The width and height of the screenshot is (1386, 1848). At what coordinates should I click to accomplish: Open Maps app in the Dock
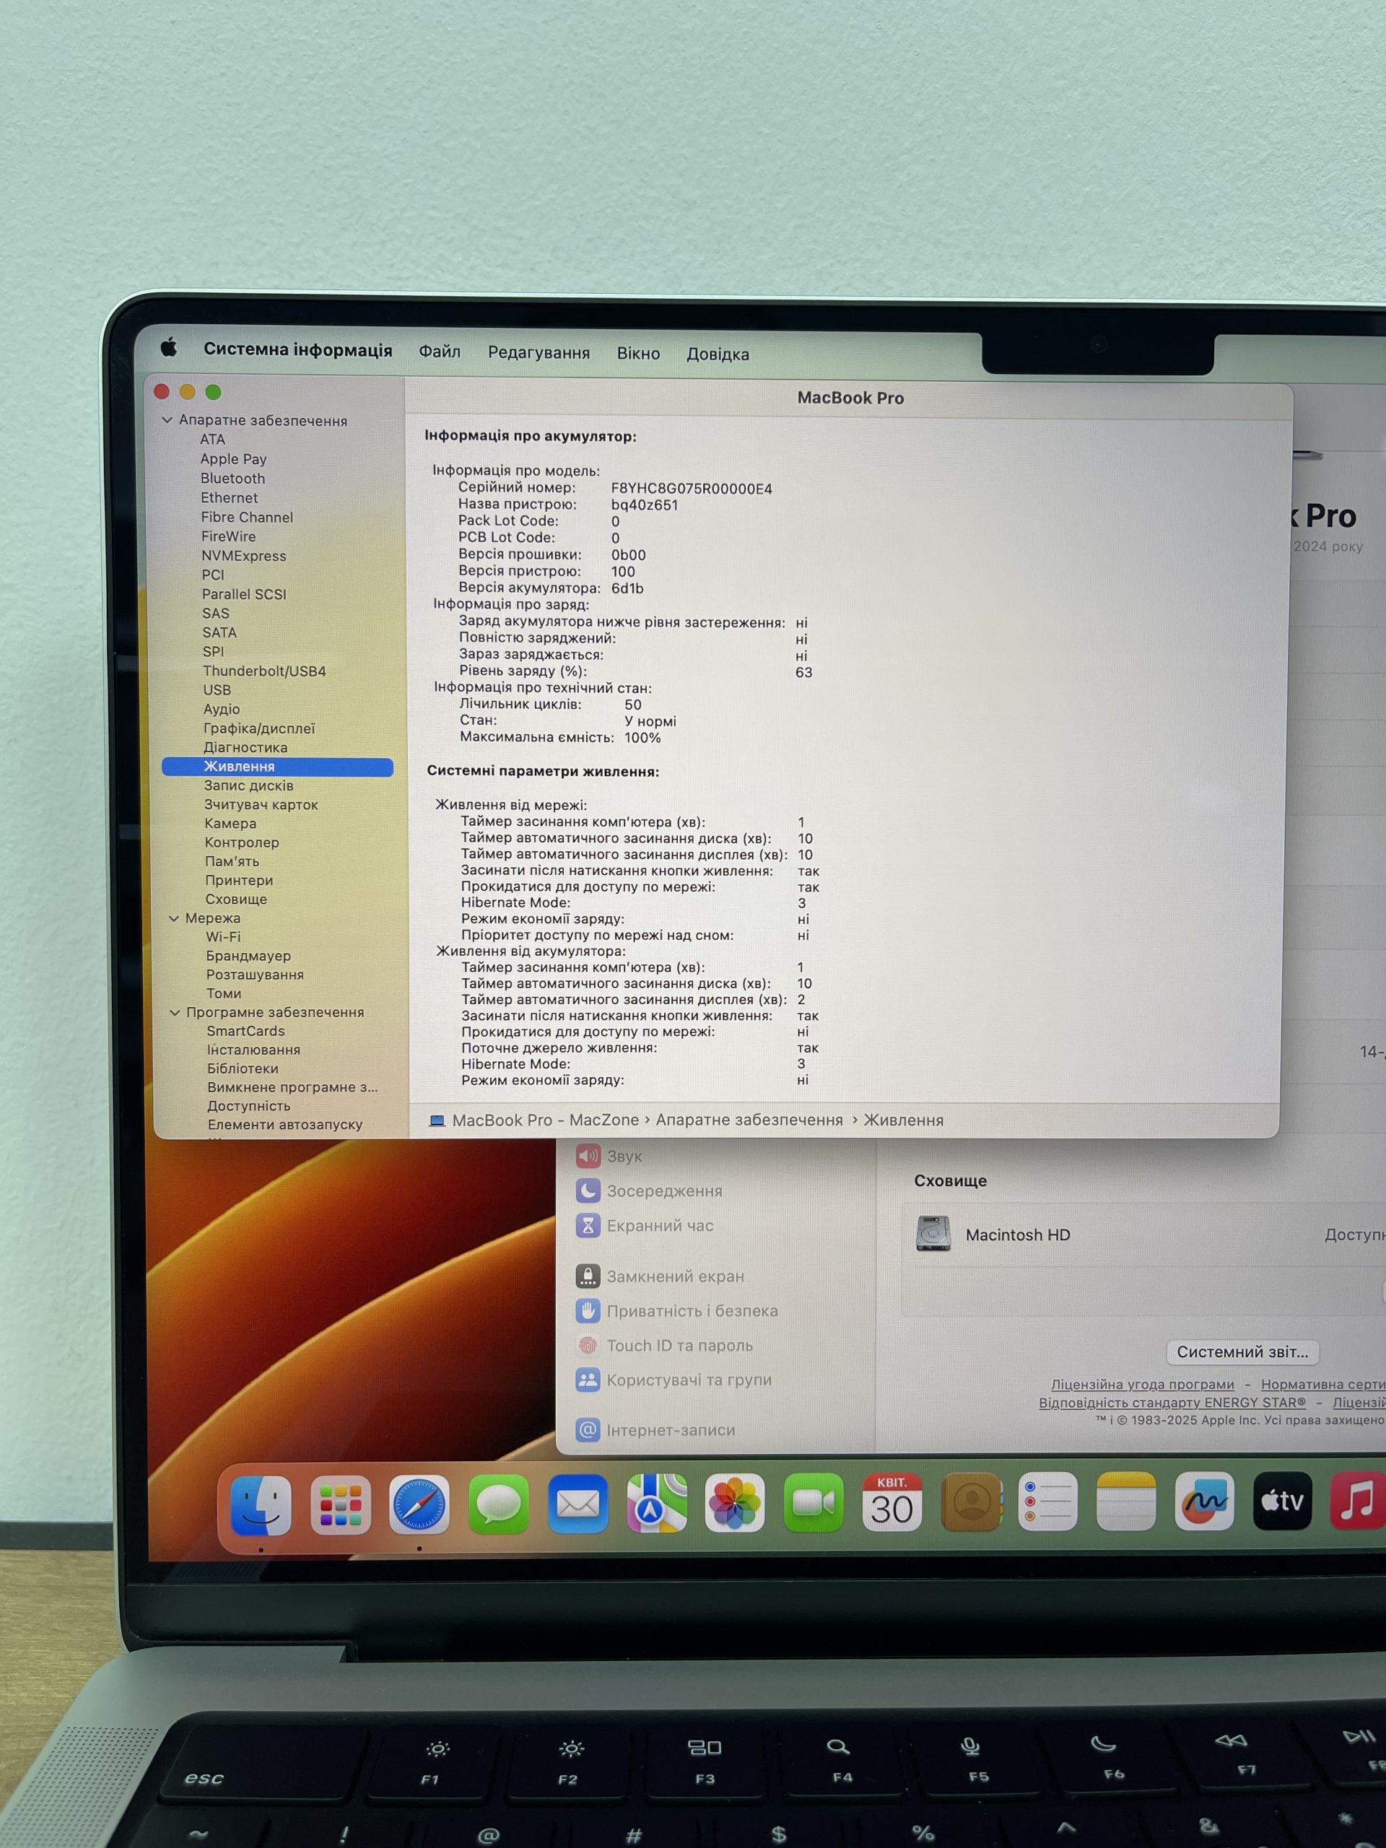pyautogui.click(x=657, y=1503)
